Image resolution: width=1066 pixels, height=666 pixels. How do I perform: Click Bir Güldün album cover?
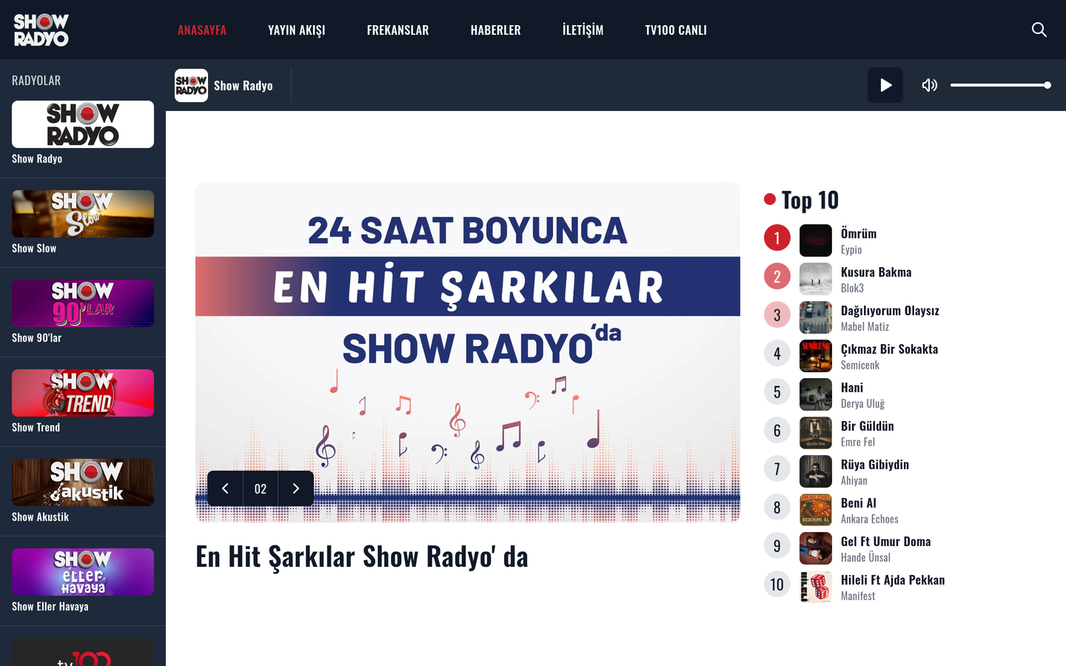pos(816,433)
